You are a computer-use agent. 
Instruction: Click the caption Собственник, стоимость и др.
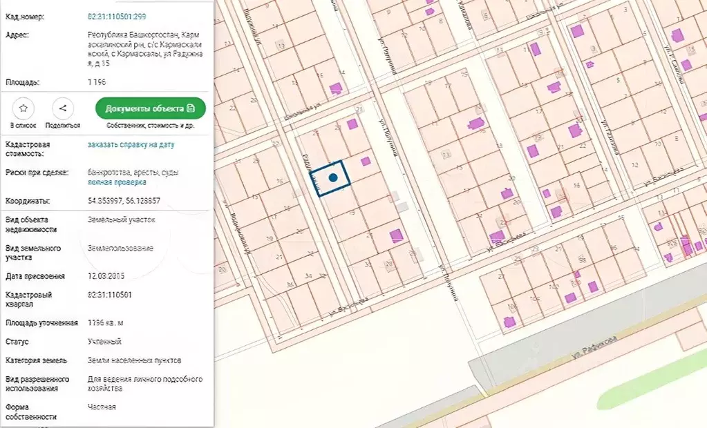coord(151,126)
